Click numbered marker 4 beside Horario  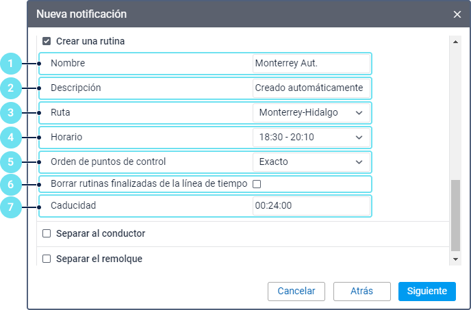coord(10,138)
